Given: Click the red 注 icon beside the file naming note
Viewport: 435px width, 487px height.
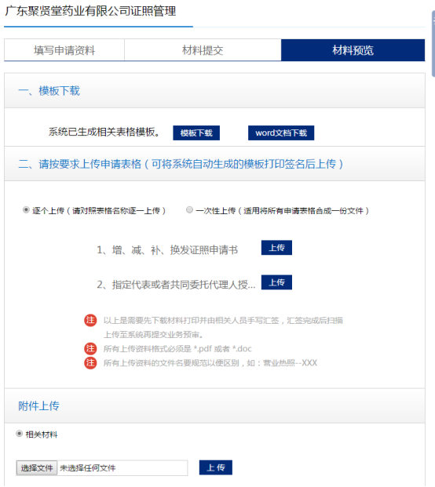Looking at the screenshot, I should (90, 363).
